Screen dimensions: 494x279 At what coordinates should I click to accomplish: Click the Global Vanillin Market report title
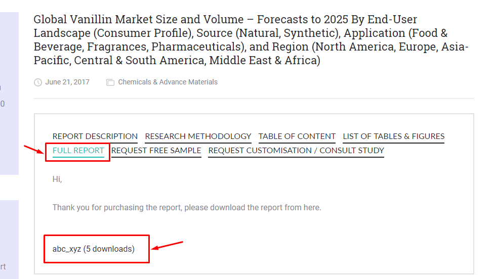[251, 40]
